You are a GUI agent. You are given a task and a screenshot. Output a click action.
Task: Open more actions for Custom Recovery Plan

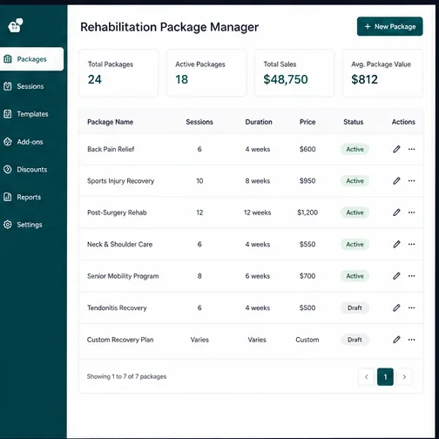tap(411, 340)
